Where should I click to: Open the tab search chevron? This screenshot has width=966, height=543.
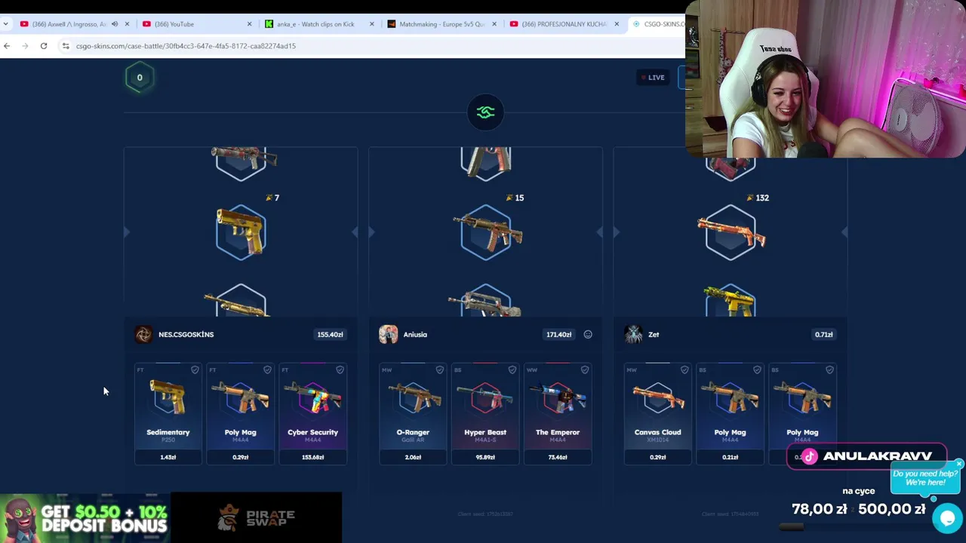[x=5, y=24]
